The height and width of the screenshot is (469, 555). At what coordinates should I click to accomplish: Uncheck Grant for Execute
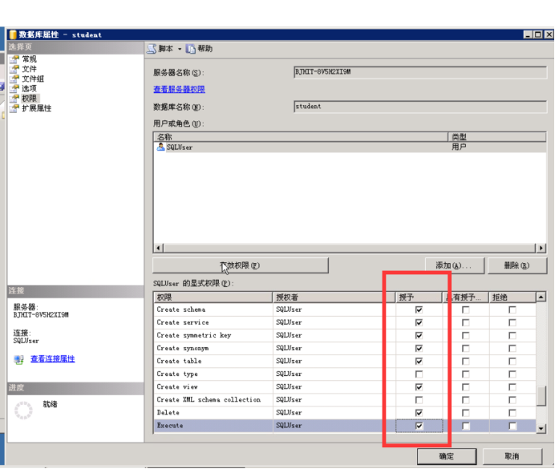(x=419, y=426)
